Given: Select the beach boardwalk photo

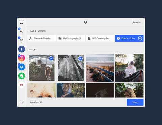Looking at the screenshot, I should coord(100,68).
